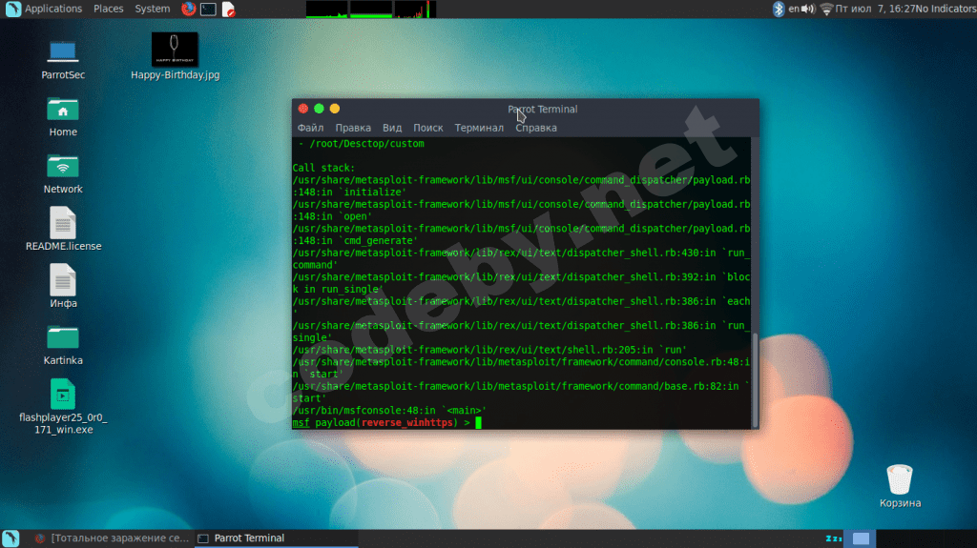Open the Поиск menu in terminal
This screenshot has width=977, height=548.
(x=428, y=128)
